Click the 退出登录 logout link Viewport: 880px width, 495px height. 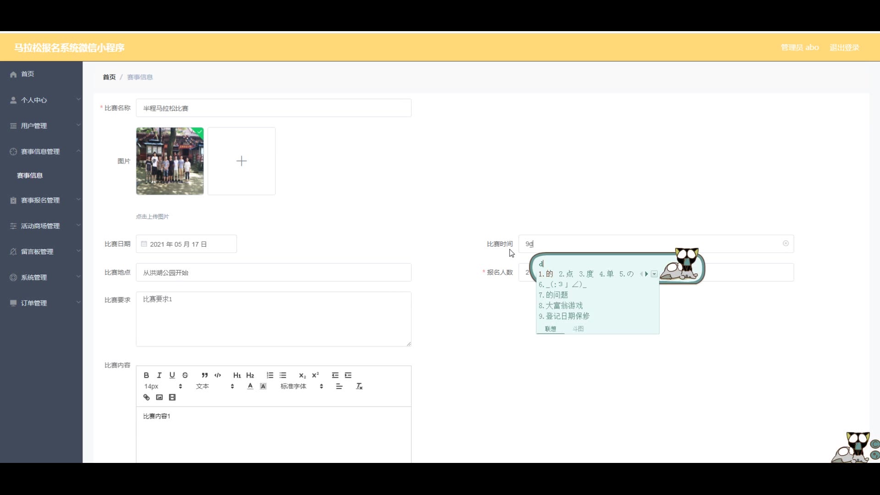click(x=844, y=48)
